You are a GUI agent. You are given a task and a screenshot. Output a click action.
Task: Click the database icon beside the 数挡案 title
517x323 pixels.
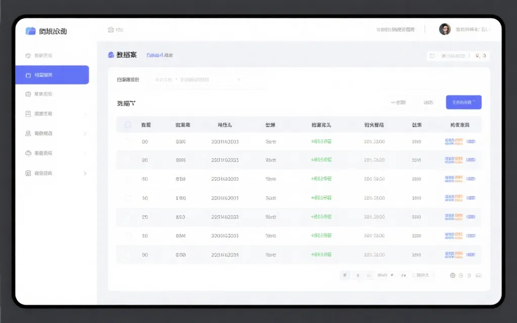click(111, 55)
